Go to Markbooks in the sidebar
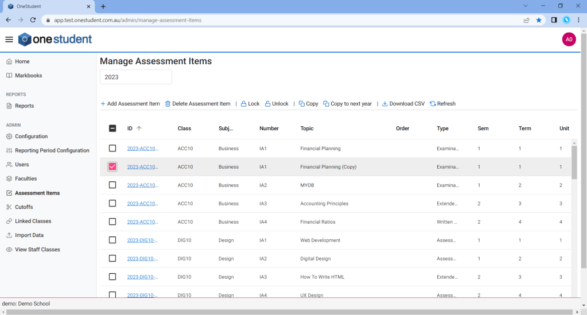This screenshot has width=587, height=315. [28, 76]
